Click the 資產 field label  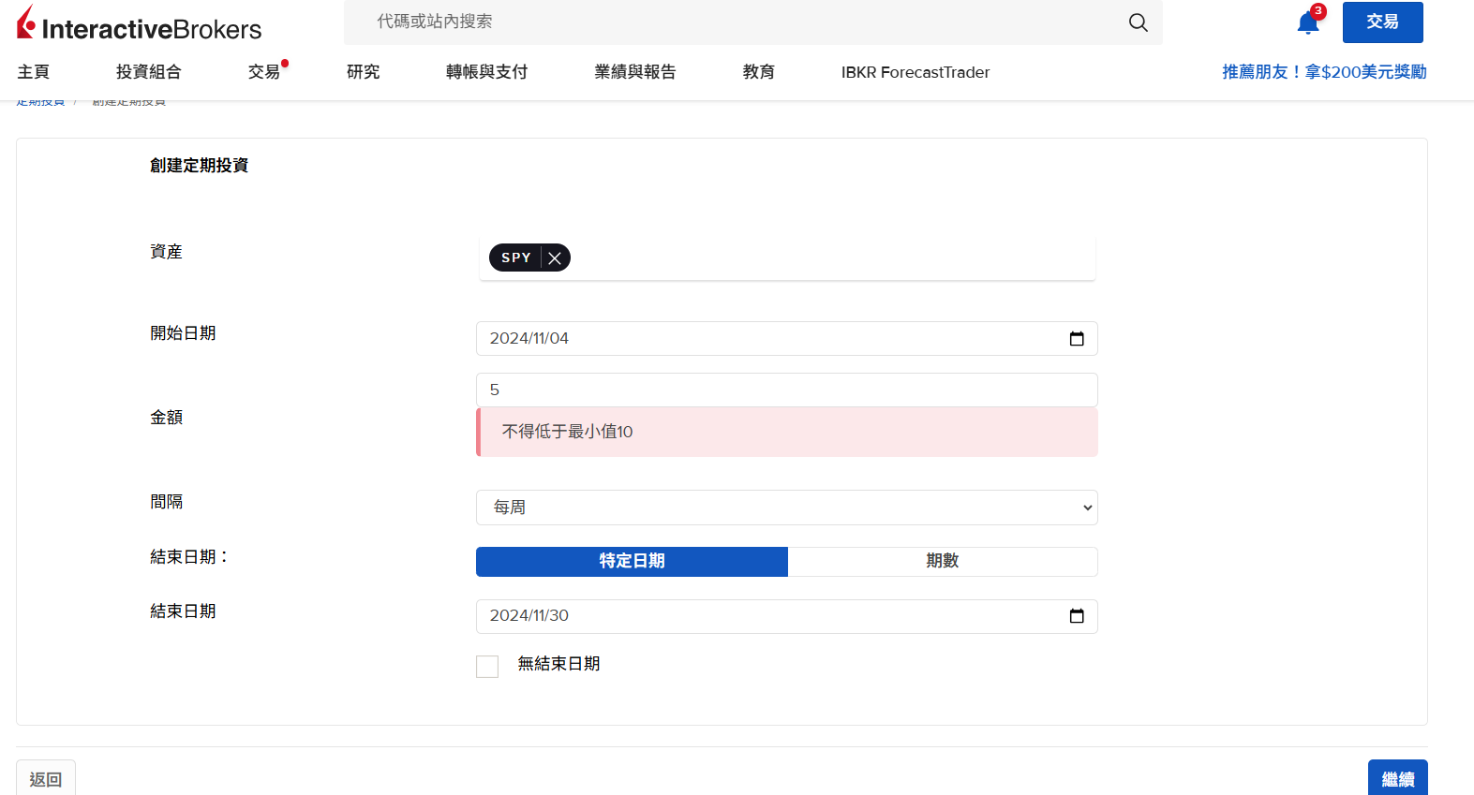point(167,252)
